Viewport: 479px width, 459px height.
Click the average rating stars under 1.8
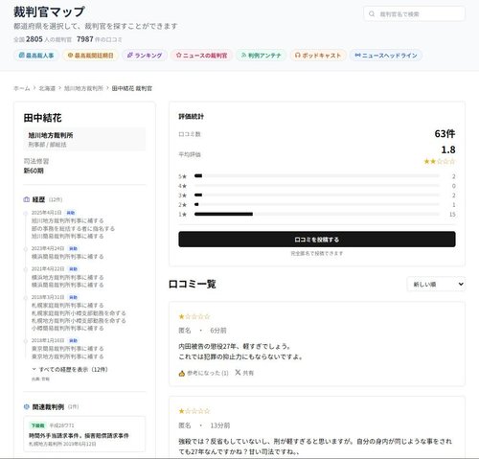[x=440, y=161]
